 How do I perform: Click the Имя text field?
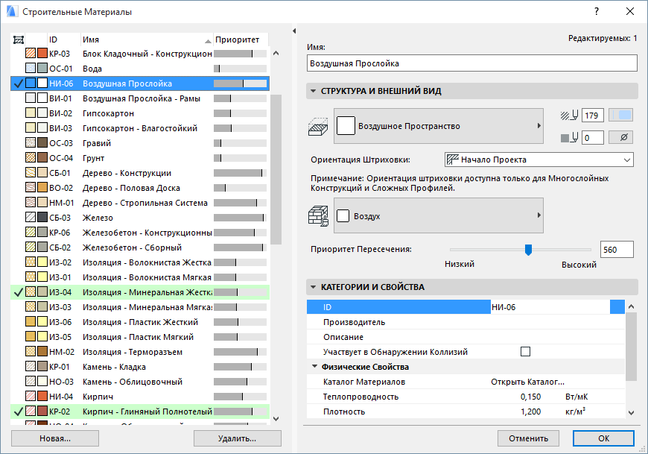pos(472,63)
